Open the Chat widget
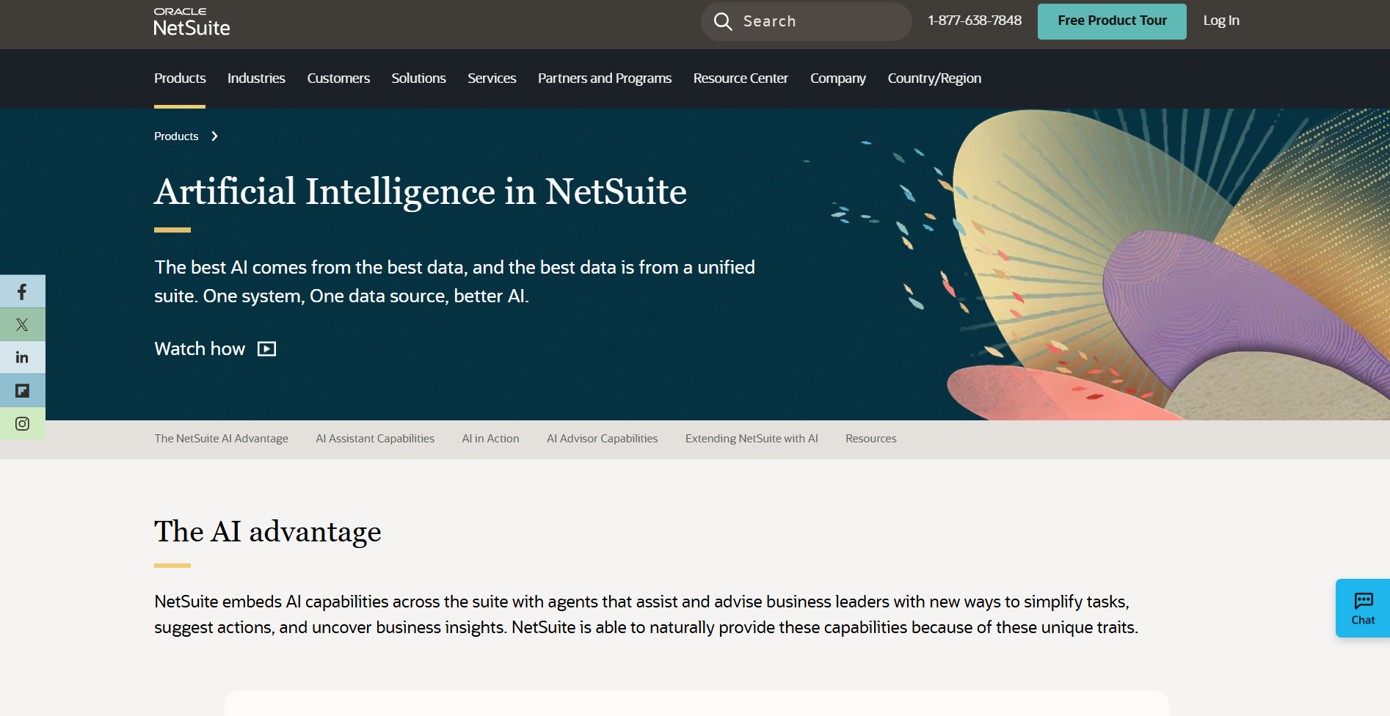The image size is (1390, 716). pos(1363,608)
